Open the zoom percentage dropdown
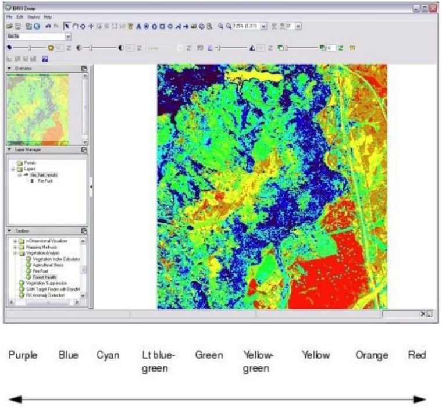 coord(264,26)
